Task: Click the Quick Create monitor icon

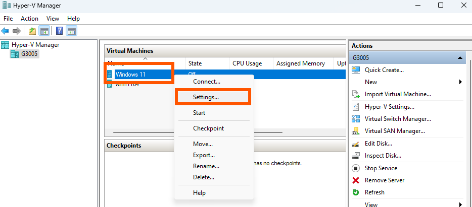Action: tap(356, 70)
